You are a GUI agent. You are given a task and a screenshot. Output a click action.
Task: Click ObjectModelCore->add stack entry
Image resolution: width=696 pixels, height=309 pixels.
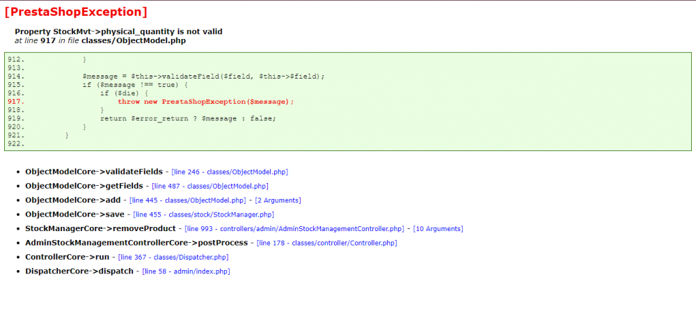pyautogui.click(x=73, y=200)
